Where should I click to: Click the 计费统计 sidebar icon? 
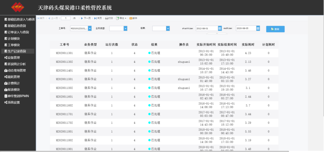click(6, 83)
